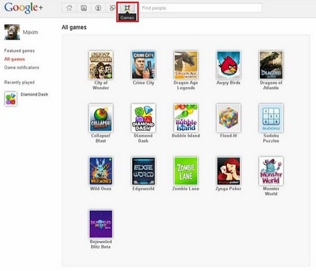Click the Edgeworld title text
The image size is (316, 271).
click(x=143, y=188)
